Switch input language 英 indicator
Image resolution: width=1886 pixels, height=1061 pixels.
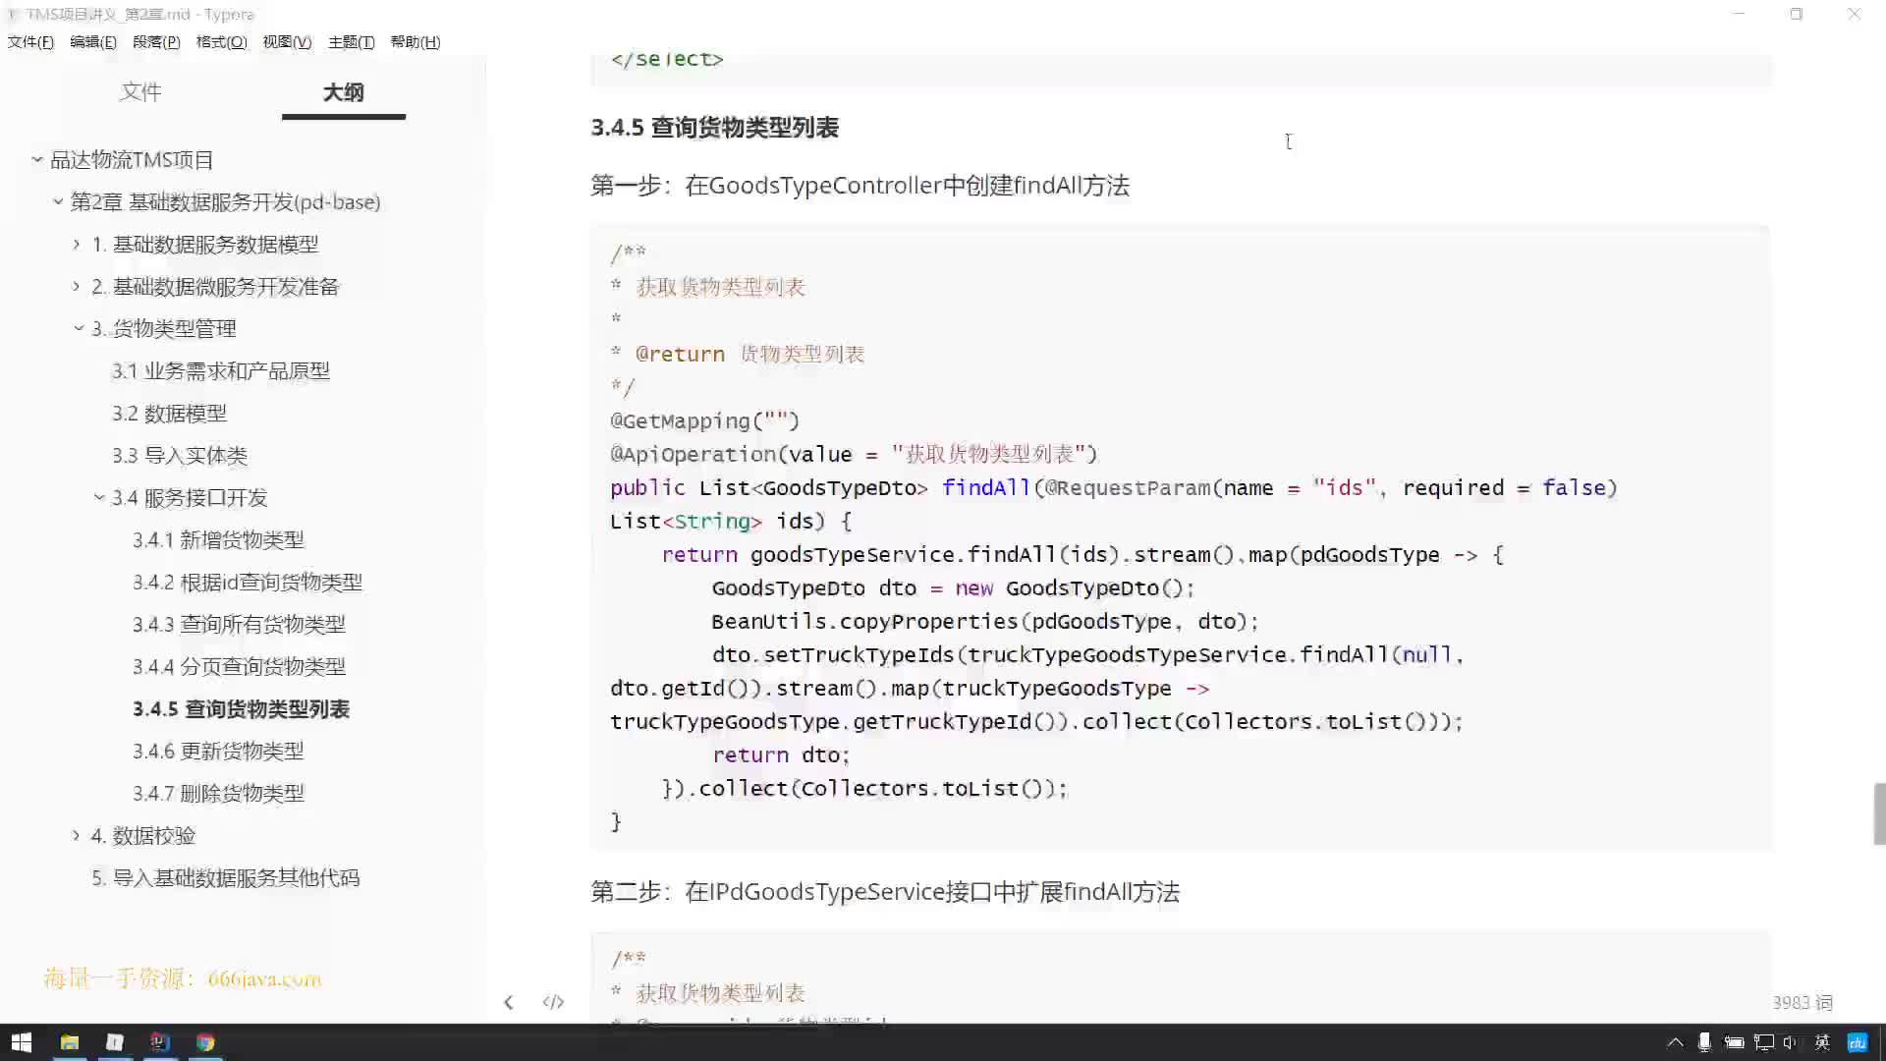[1822, 1042]
